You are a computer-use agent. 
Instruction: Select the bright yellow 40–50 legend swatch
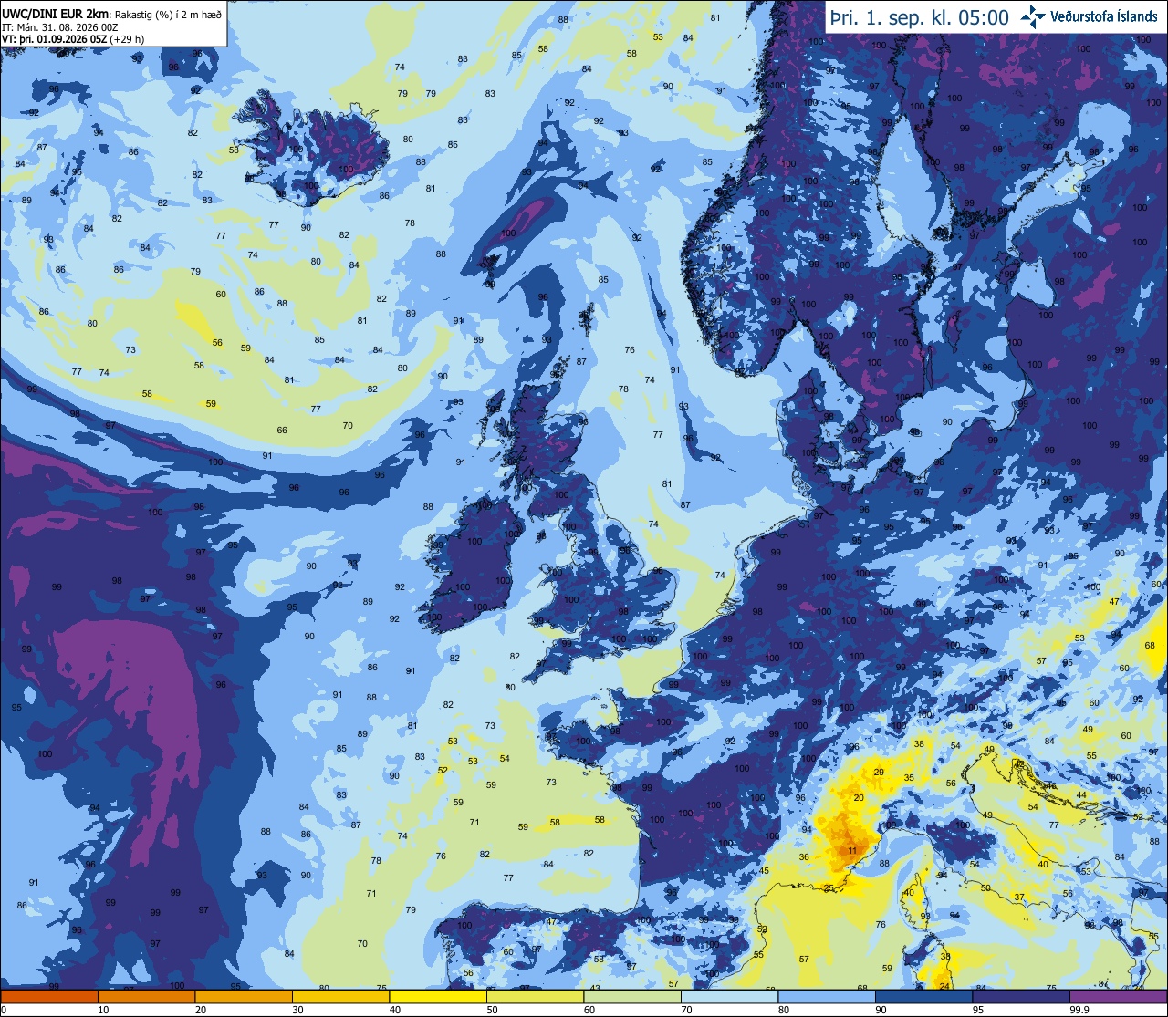438,996
